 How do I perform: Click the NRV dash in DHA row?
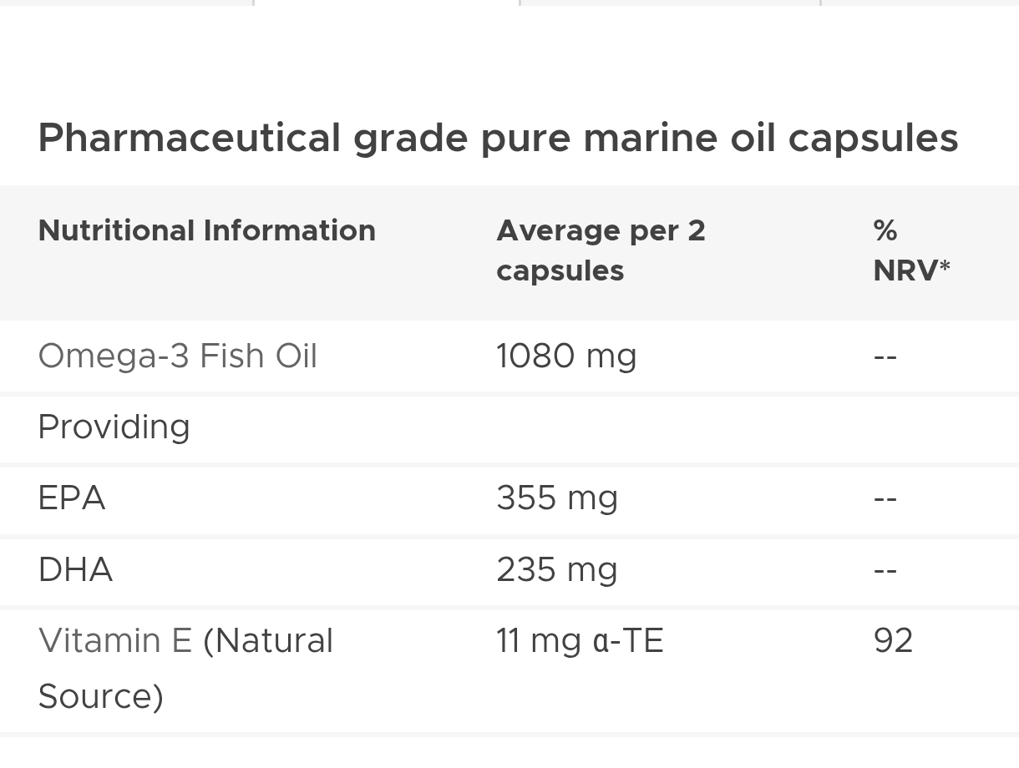[x=885, y=570]
